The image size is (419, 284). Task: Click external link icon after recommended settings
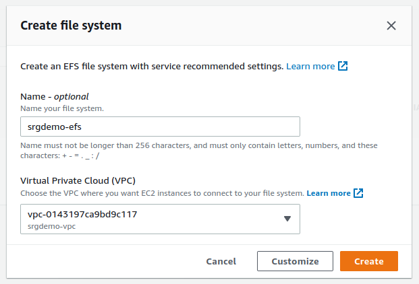tap(343, 67)
